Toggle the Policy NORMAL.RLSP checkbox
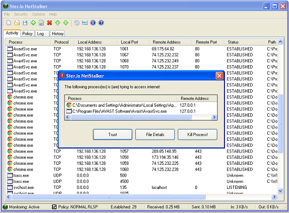The width and height of the screenshot is (289, 213). click(x=54, y=207)
